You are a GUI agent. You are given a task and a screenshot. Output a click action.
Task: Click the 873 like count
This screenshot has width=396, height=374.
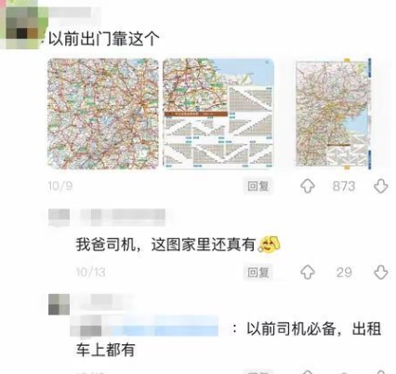(344, 186)
